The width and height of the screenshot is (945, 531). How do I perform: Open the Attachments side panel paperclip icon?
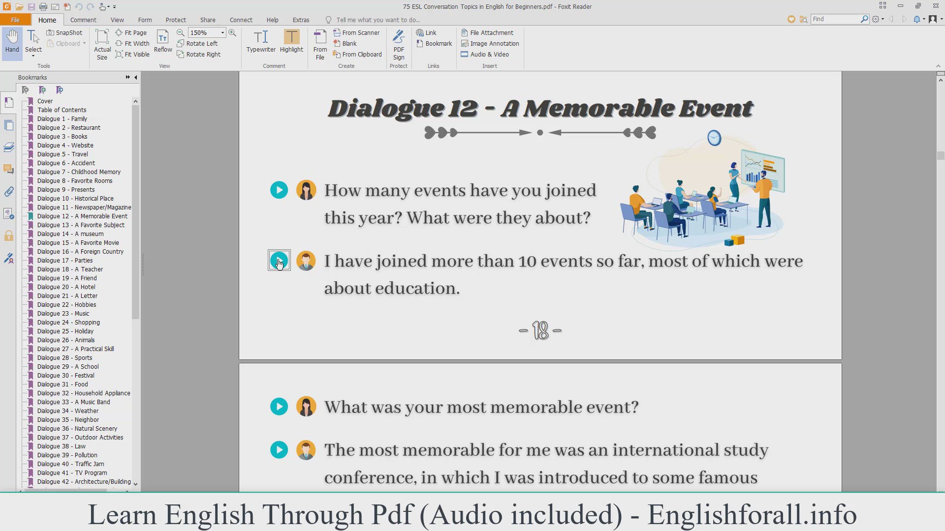9,192
